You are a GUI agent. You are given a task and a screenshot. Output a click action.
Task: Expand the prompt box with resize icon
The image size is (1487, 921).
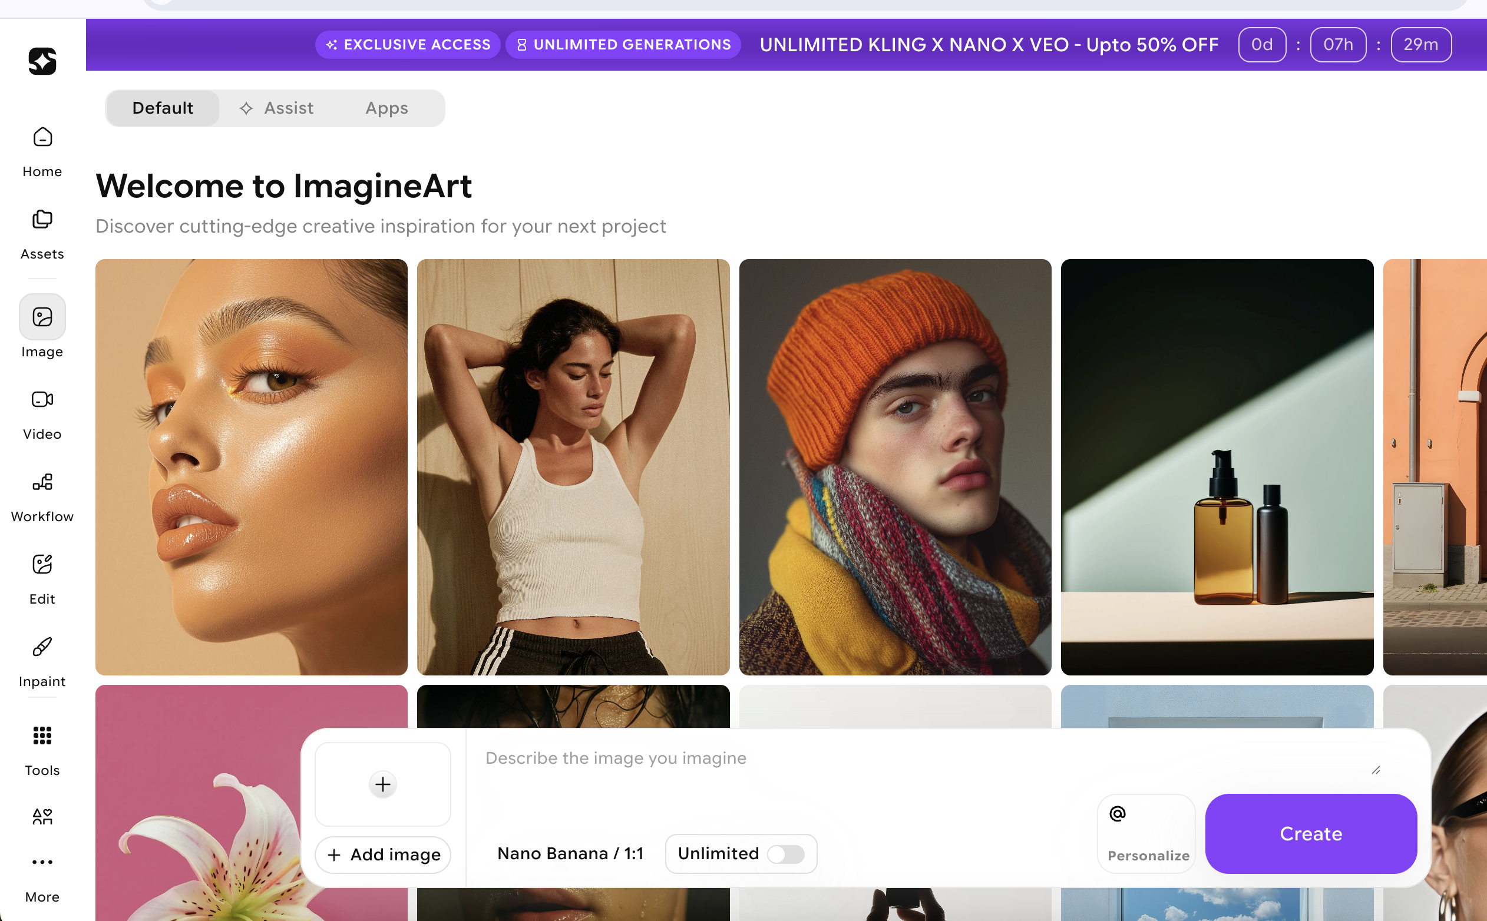click(x=1376, y=771)
